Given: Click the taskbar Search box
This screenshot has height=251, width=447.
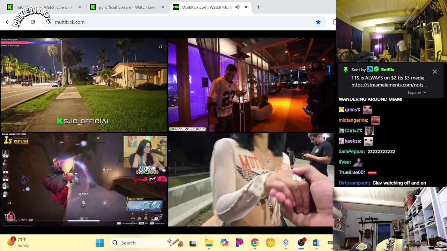Looking at the screenshot, I should click(147, 243).
